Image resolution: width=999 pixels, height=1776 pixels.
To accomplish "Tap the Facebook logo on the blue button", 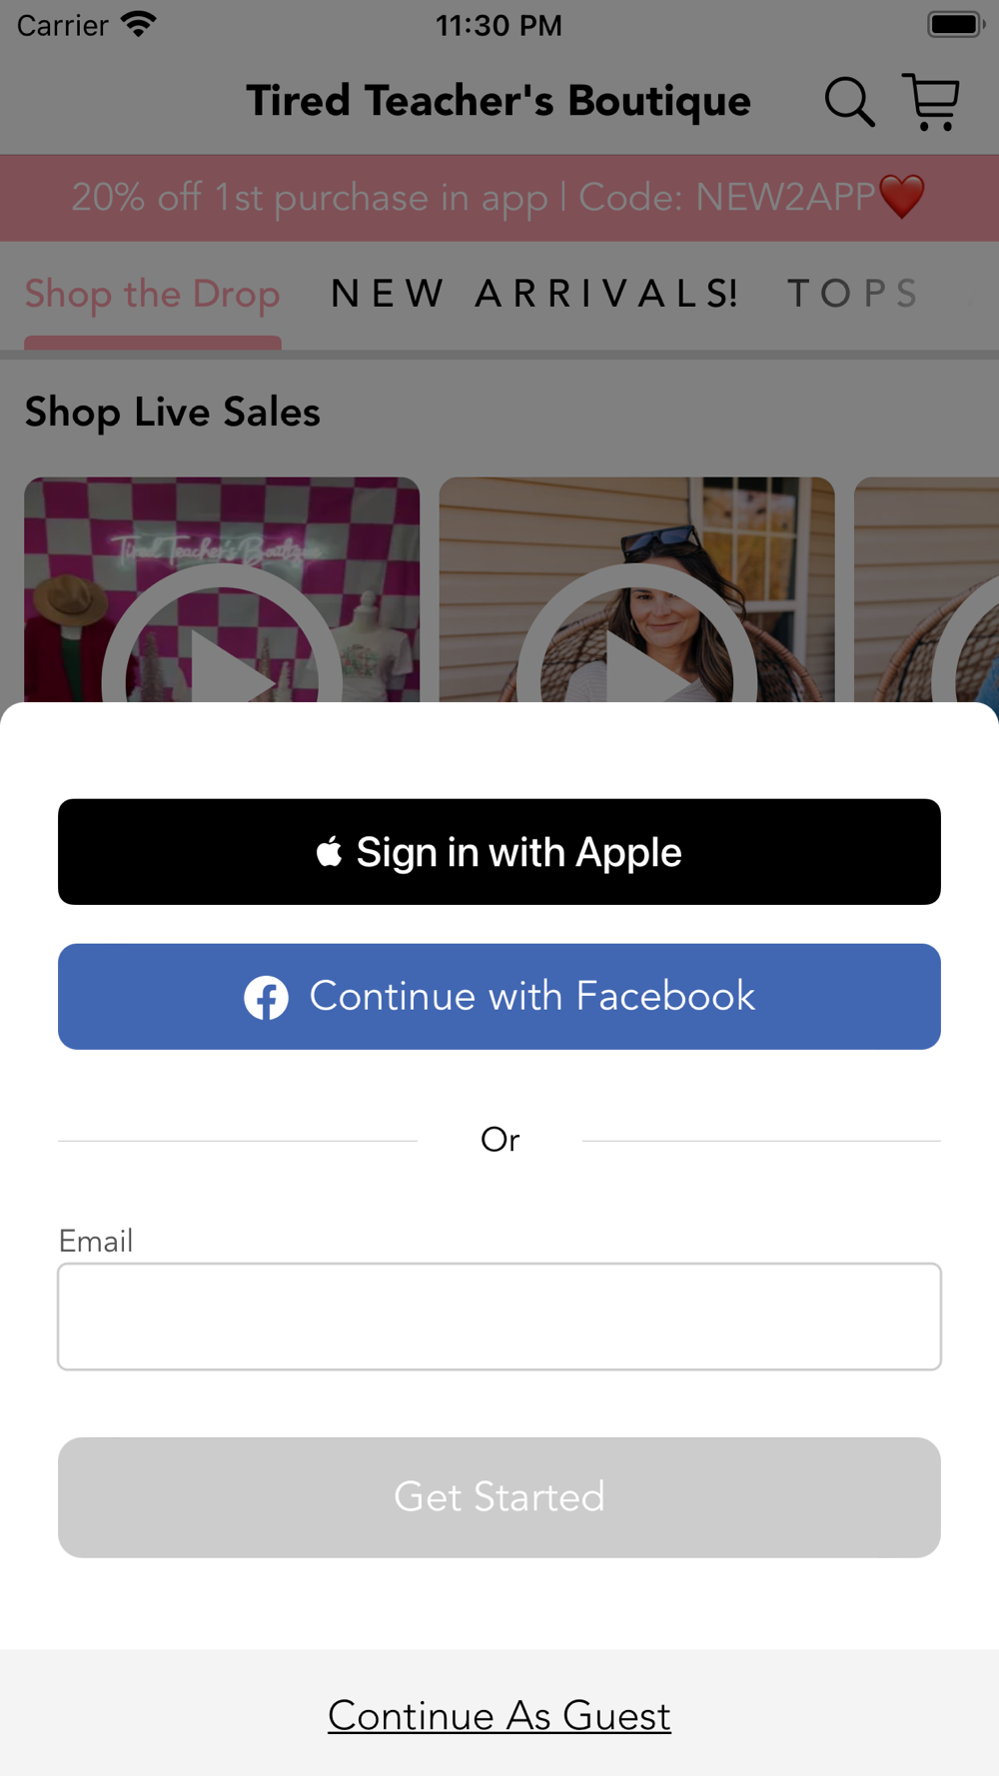I will [266, 997].
